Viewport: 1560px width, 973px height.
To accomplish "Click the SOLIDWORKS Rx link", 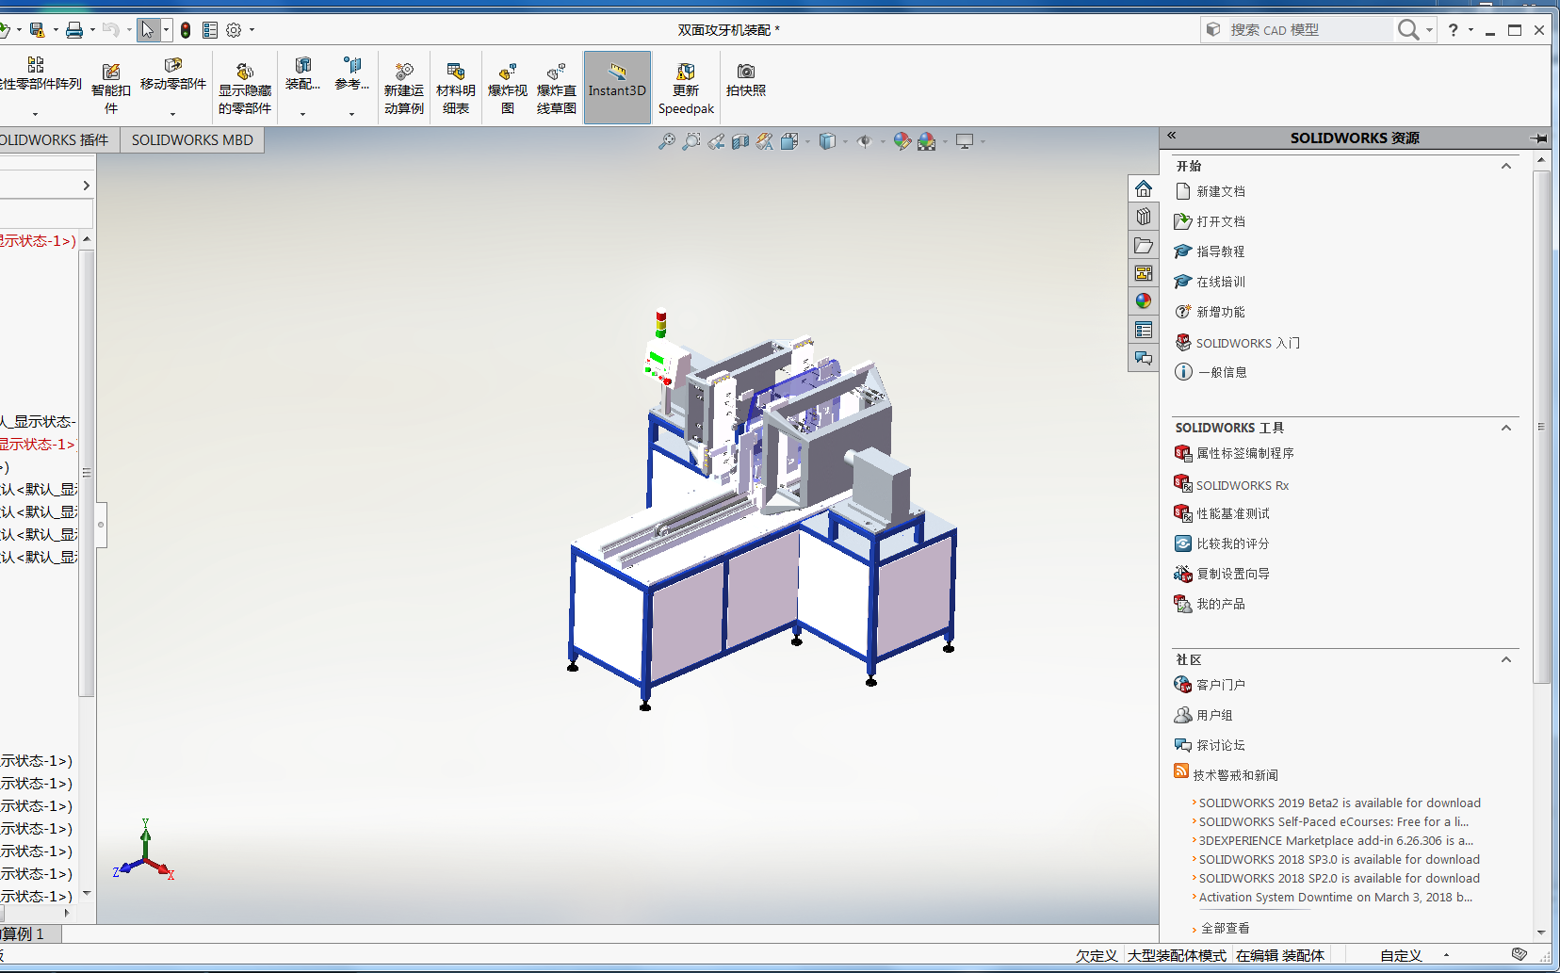I will click(1242, 485).
